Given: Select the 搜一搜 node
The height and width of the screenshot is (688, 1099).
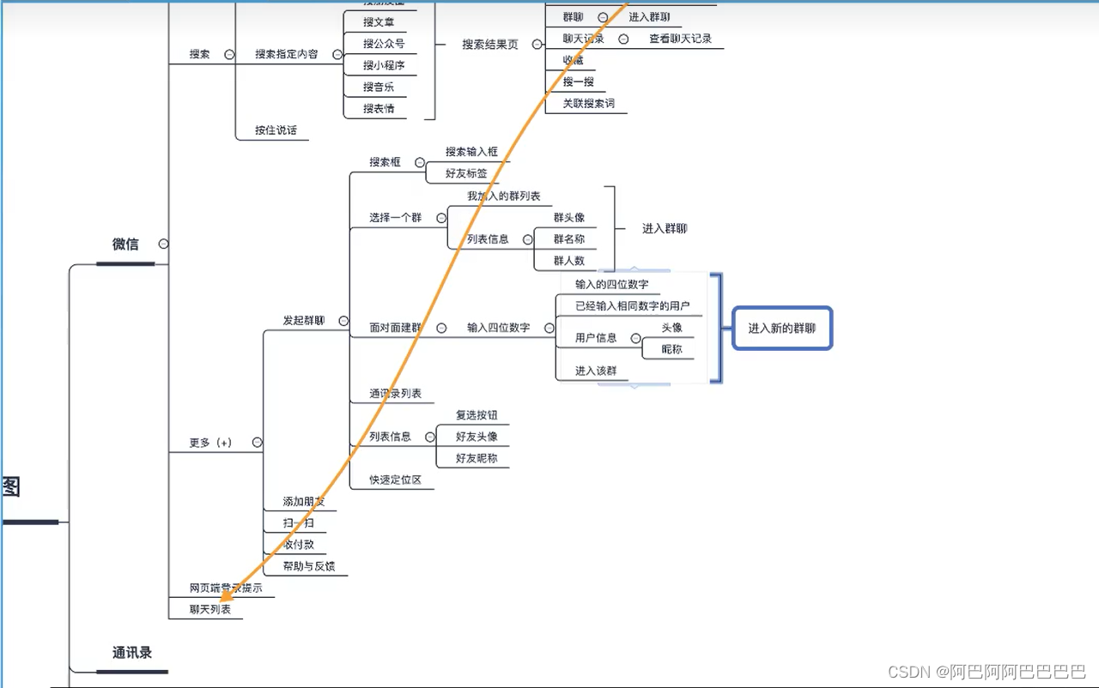Looking at the screenshot, I should (579, 81).
